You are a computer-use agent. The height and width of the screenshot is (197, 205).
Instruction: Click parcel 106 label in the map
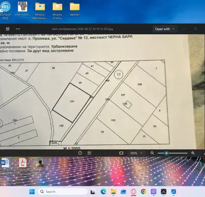[x=139, y=84]
